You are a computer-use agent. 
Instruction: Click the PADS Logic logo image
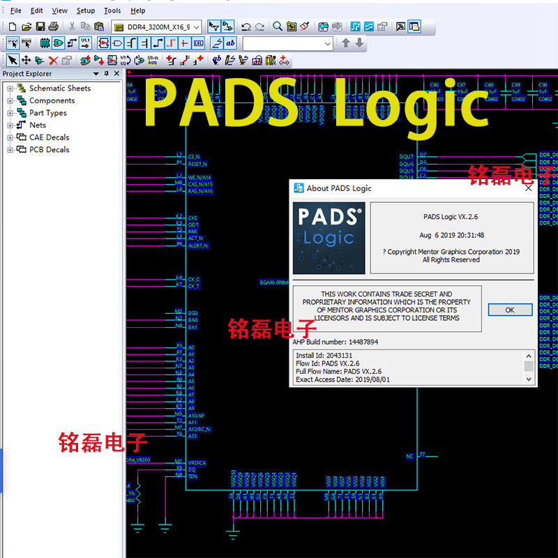pyautogui.click(x=329, y=238)
